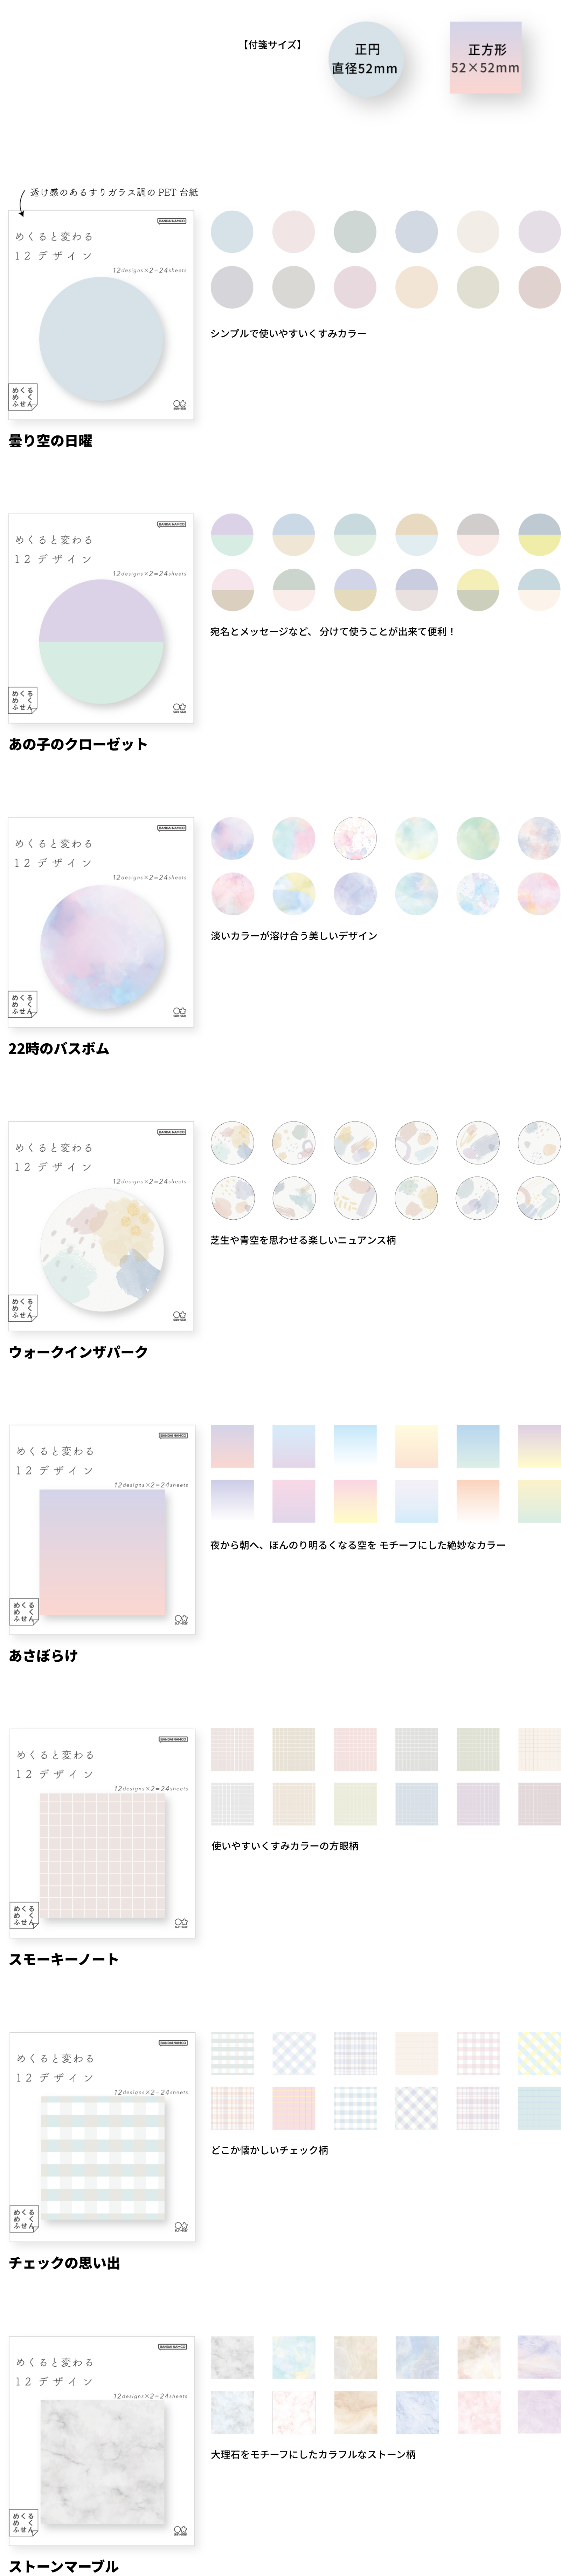561x2576 pixels.
Task: Click the 曇り空の日曜 product package image
Action: point(101,315)
